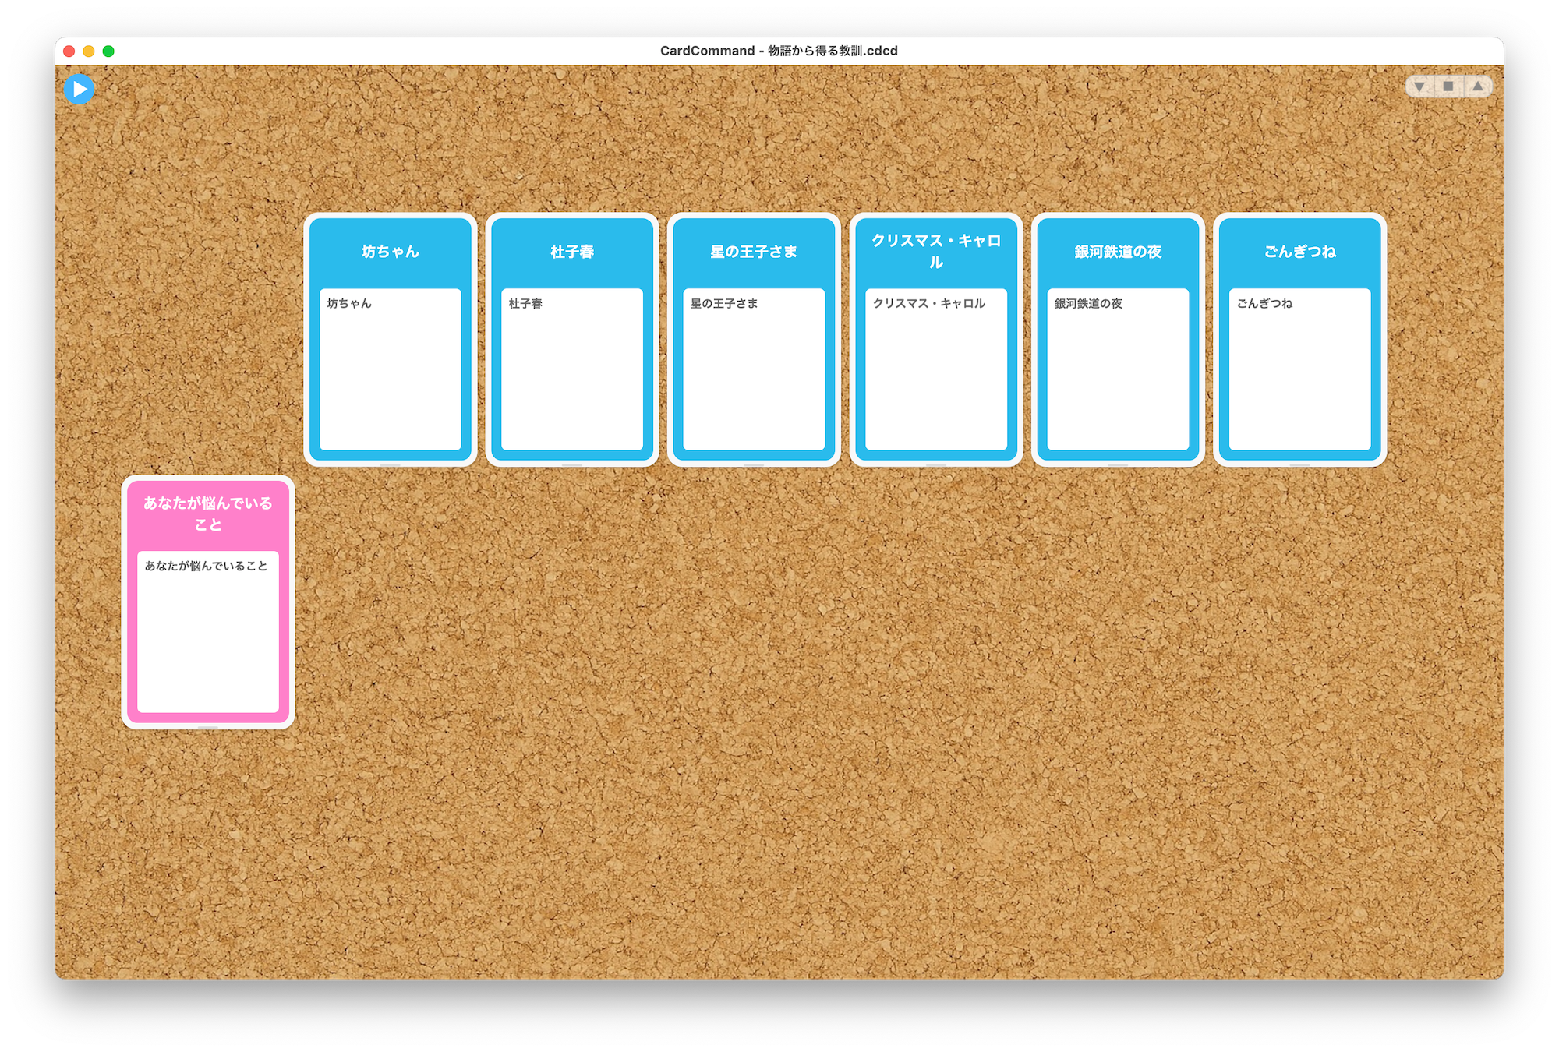Click the 星の王子さま card text area
1559x1052 pixels.
pos(754,370)
